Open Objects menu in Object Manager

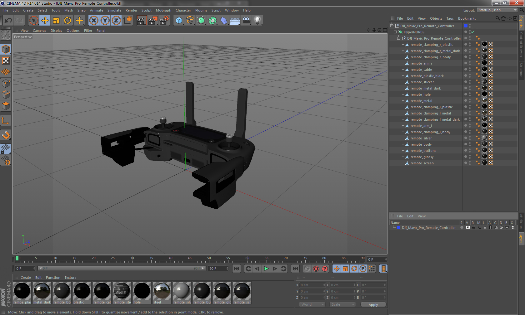[x=436, y=18]
